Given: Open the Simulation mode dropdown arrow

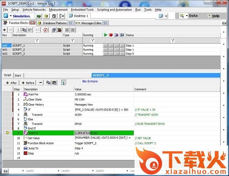Looking at the screenshot, I should pos(11,16).
